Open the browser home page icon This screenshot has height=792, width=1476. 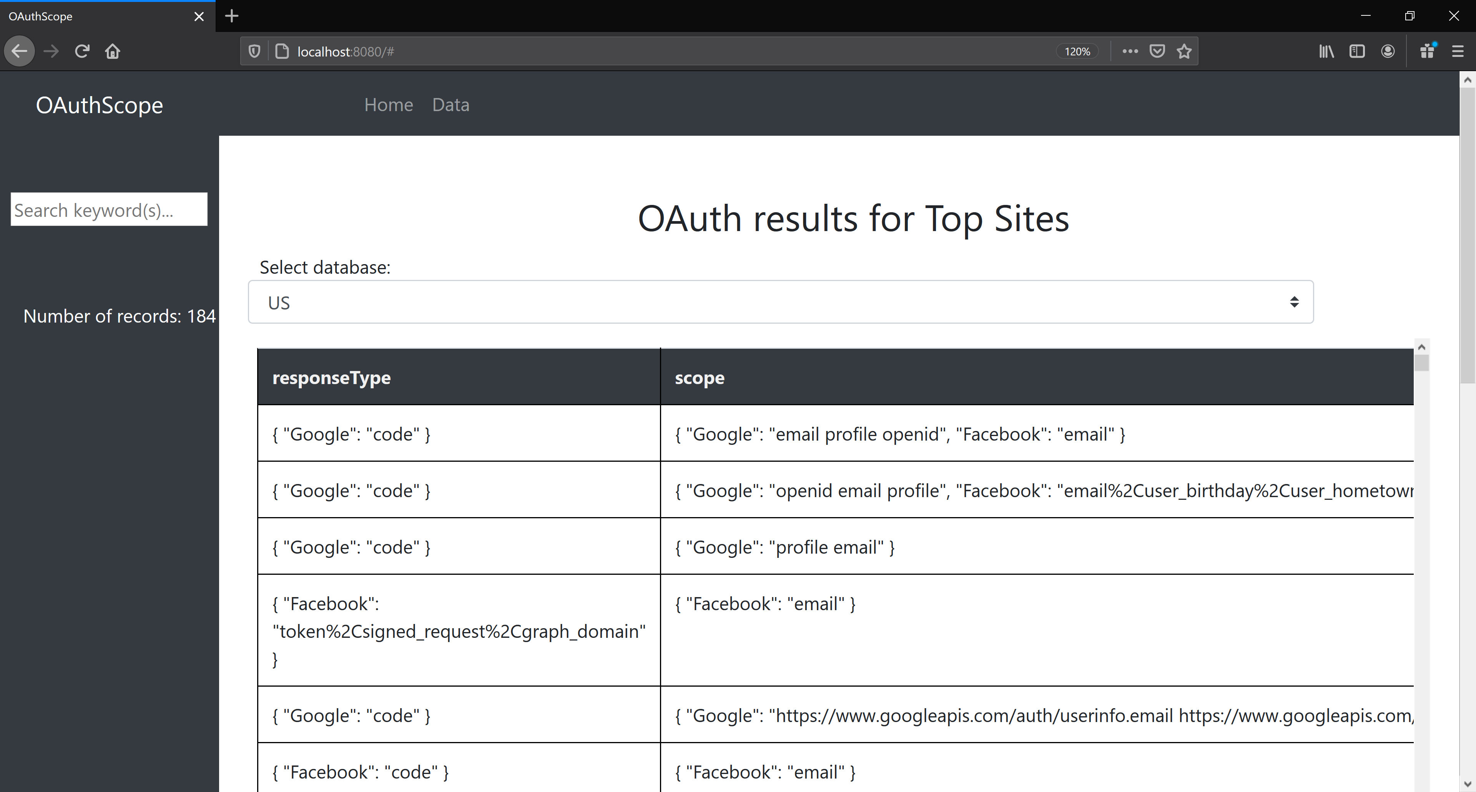112,52
